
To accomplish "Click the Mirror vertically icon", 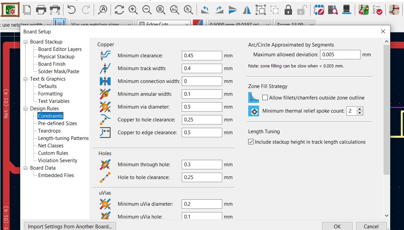I will click(x=233, y=10).
